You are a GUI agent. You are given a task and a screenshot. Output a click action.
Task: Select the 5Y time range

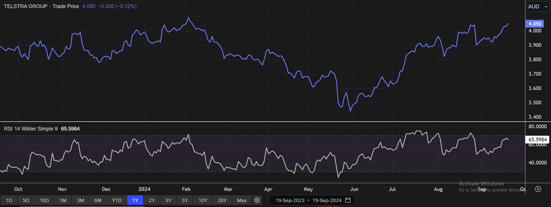[185, 200]
